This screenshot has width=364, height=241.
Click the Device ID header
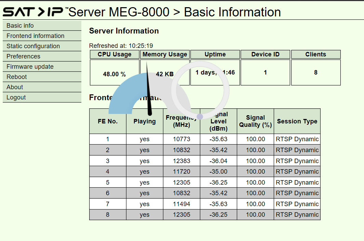click(265, 54)
